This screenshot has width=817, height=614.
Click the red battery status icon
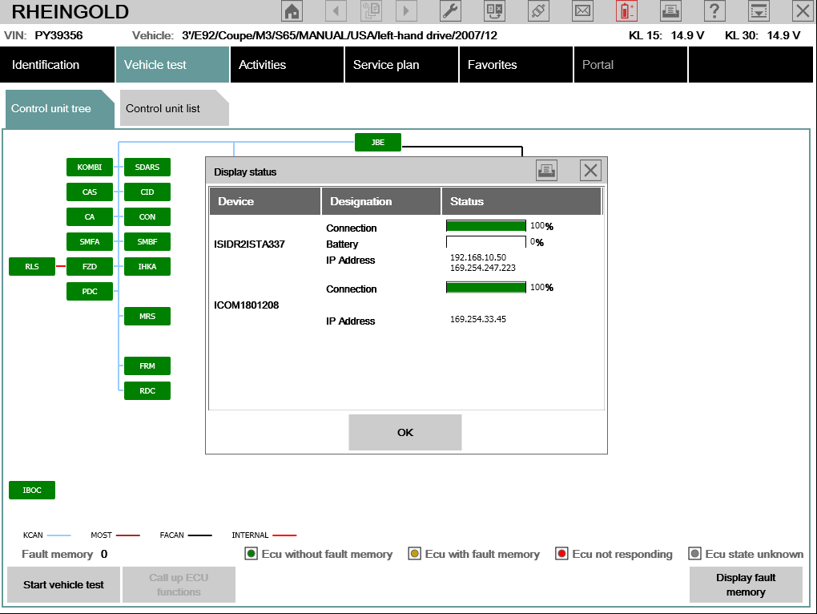[x=626, y=11]
